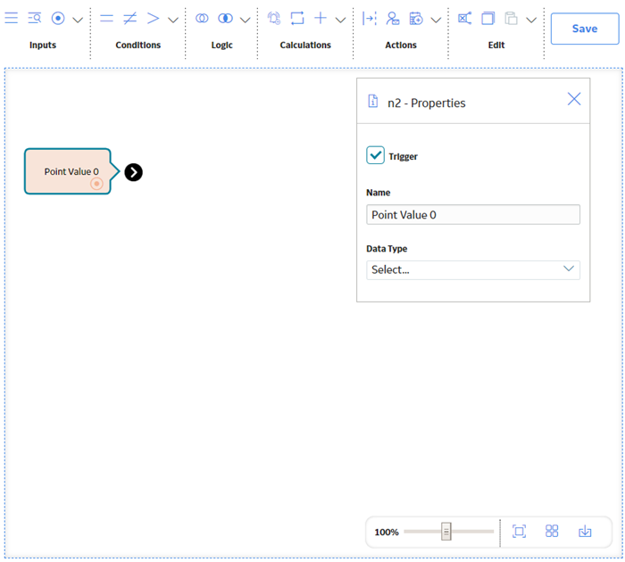This screenshot has width=625, height=562.
Task: Click the Properties info document icon
Action: point(372,101)
